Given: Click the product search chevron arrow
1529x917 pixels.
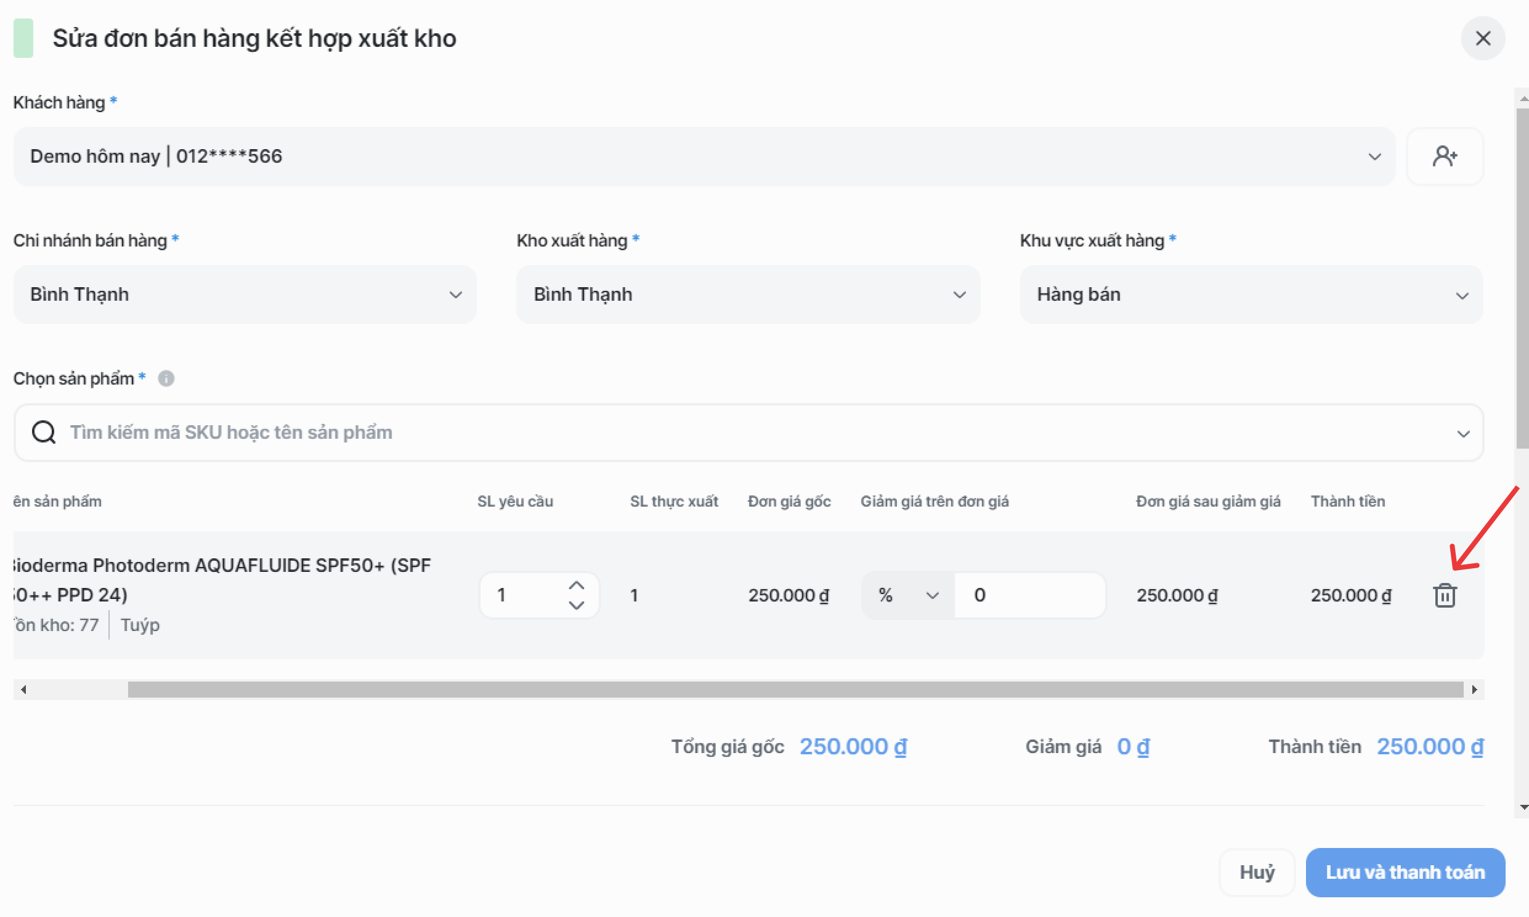Looking at the screenshot, I should (1462, 433).
